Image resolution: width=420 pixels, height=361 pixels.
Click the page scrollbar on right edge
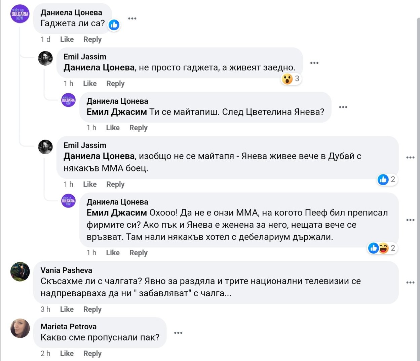pos(418,168)
